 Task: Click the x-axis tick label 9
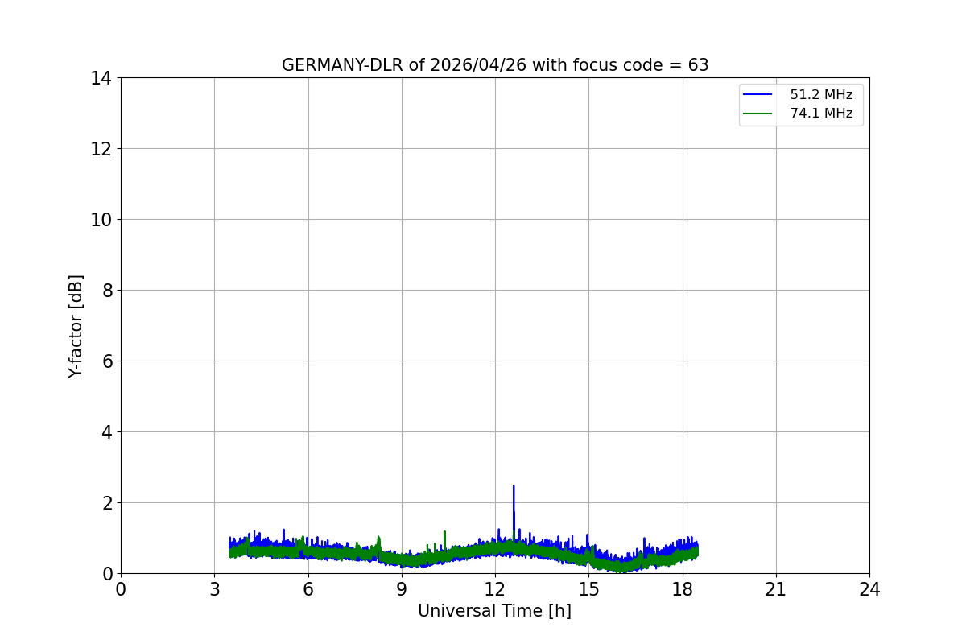[402, 589]
